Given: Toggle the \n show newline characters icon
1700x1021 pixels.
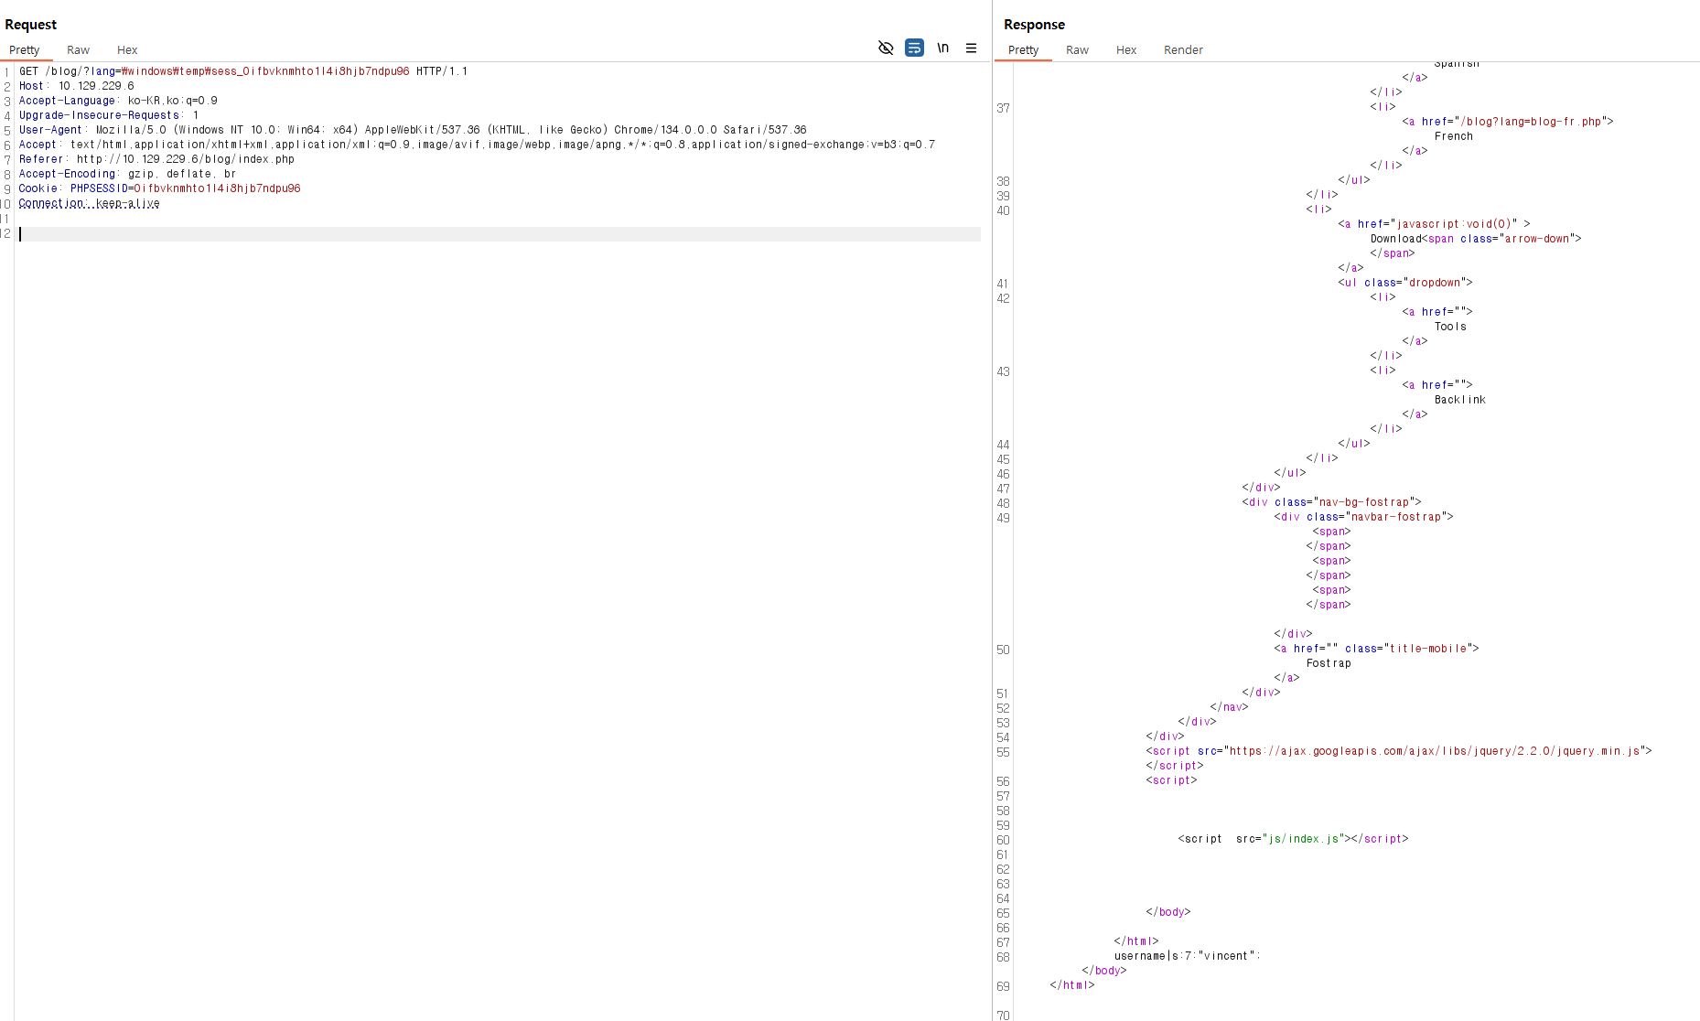Looking at the screenshot, I should point(942,48).
